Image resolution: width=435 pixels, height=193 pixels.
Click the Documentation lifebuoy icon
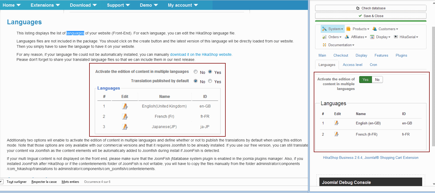pyautogui.click(x=324, y=45)
